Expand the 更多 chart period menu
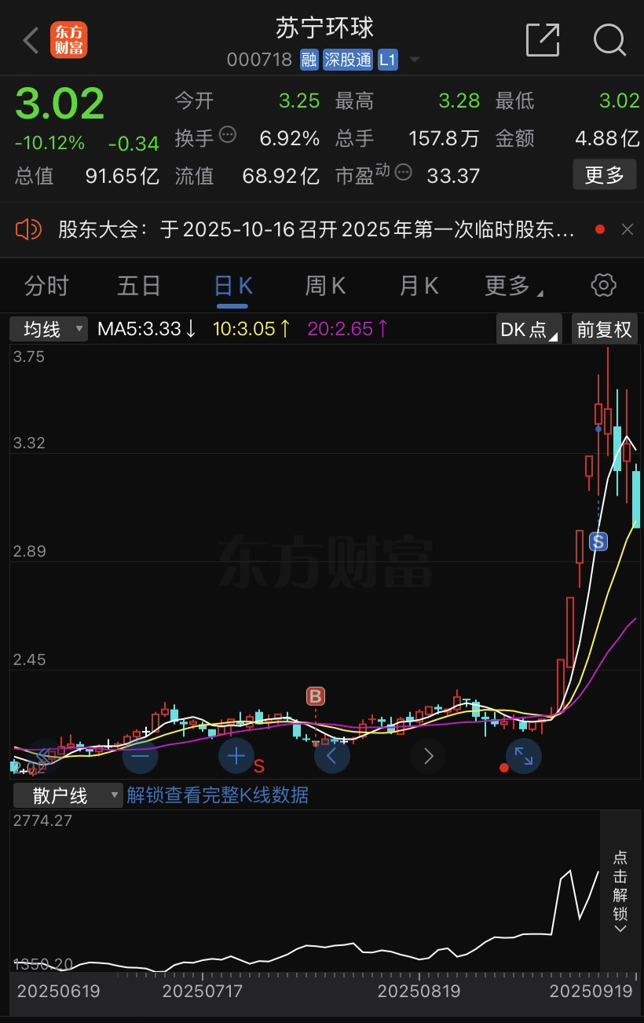 [514, 286]
